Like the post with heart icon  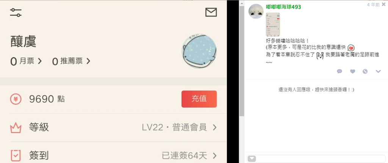pos(353,71)
